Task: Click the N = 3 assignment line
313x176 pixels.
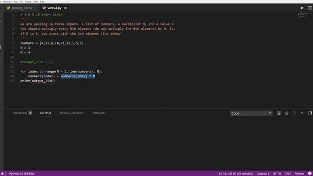Action: (x=25, y=48)
